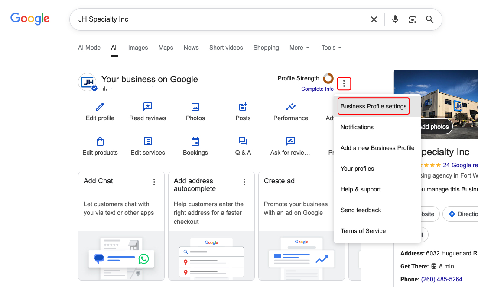Open Edit services list icon
The width and height of the screenshot is (478, 287).
pos(147,141)
